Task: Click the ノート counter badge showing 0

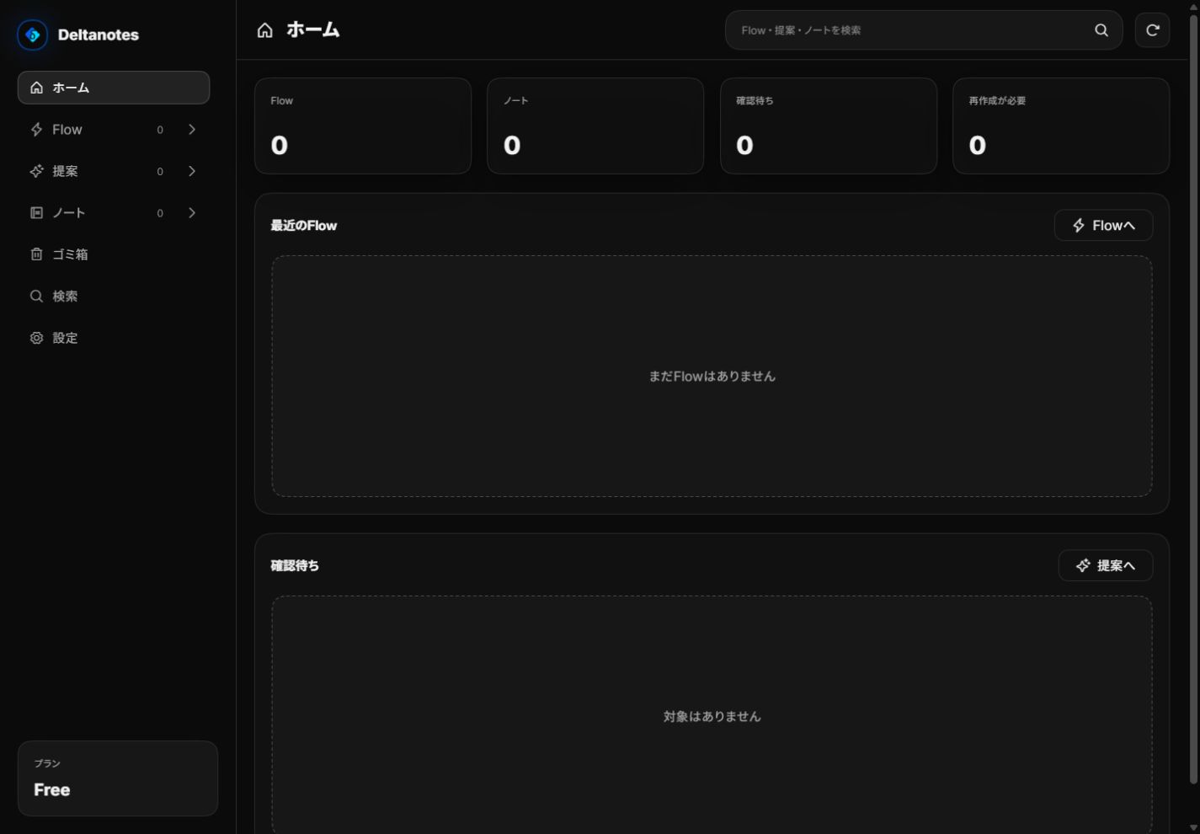Action: (x=160, y=213)
